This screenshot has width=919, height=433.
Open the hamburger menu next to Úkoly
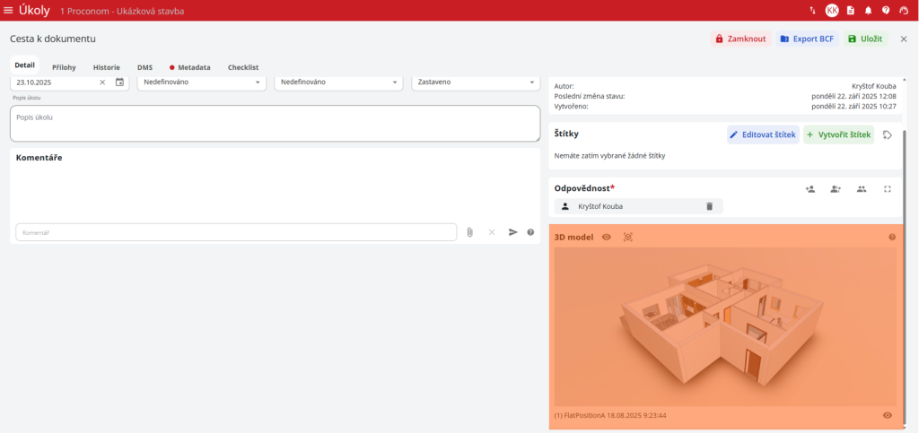9,11
